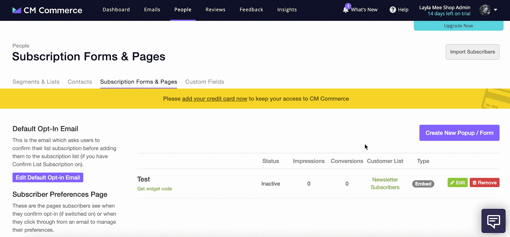This screenshot has height=237, width=510.
Task: Click Import Subscribers button
Action: [x=472, y=52]
